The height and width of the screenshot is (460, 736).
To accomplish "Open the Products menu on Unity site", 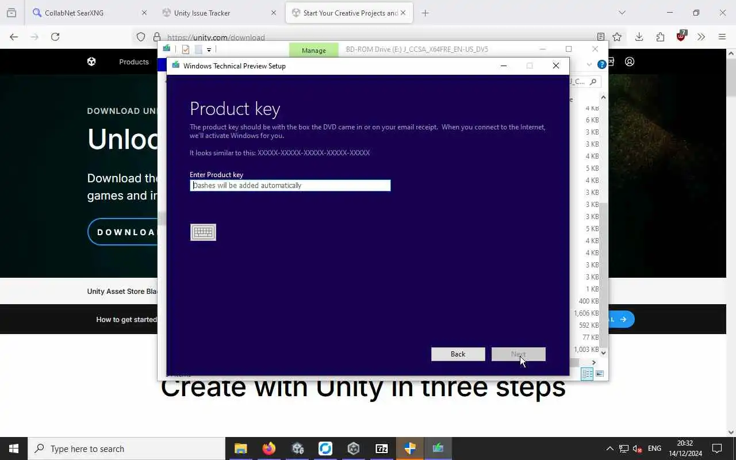I will pyautogui.click(x=134, y=62).
